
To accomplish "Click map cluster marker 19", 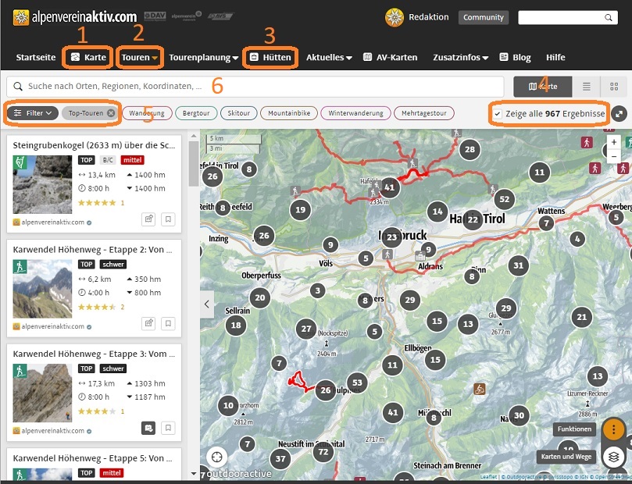I will (300, 209).
